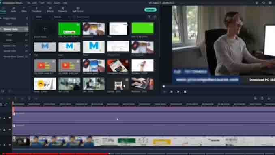This screenshot has height=155, width=275.
Task: Click the record voiceover icon above timeline
Action: (x=269, y=98)
